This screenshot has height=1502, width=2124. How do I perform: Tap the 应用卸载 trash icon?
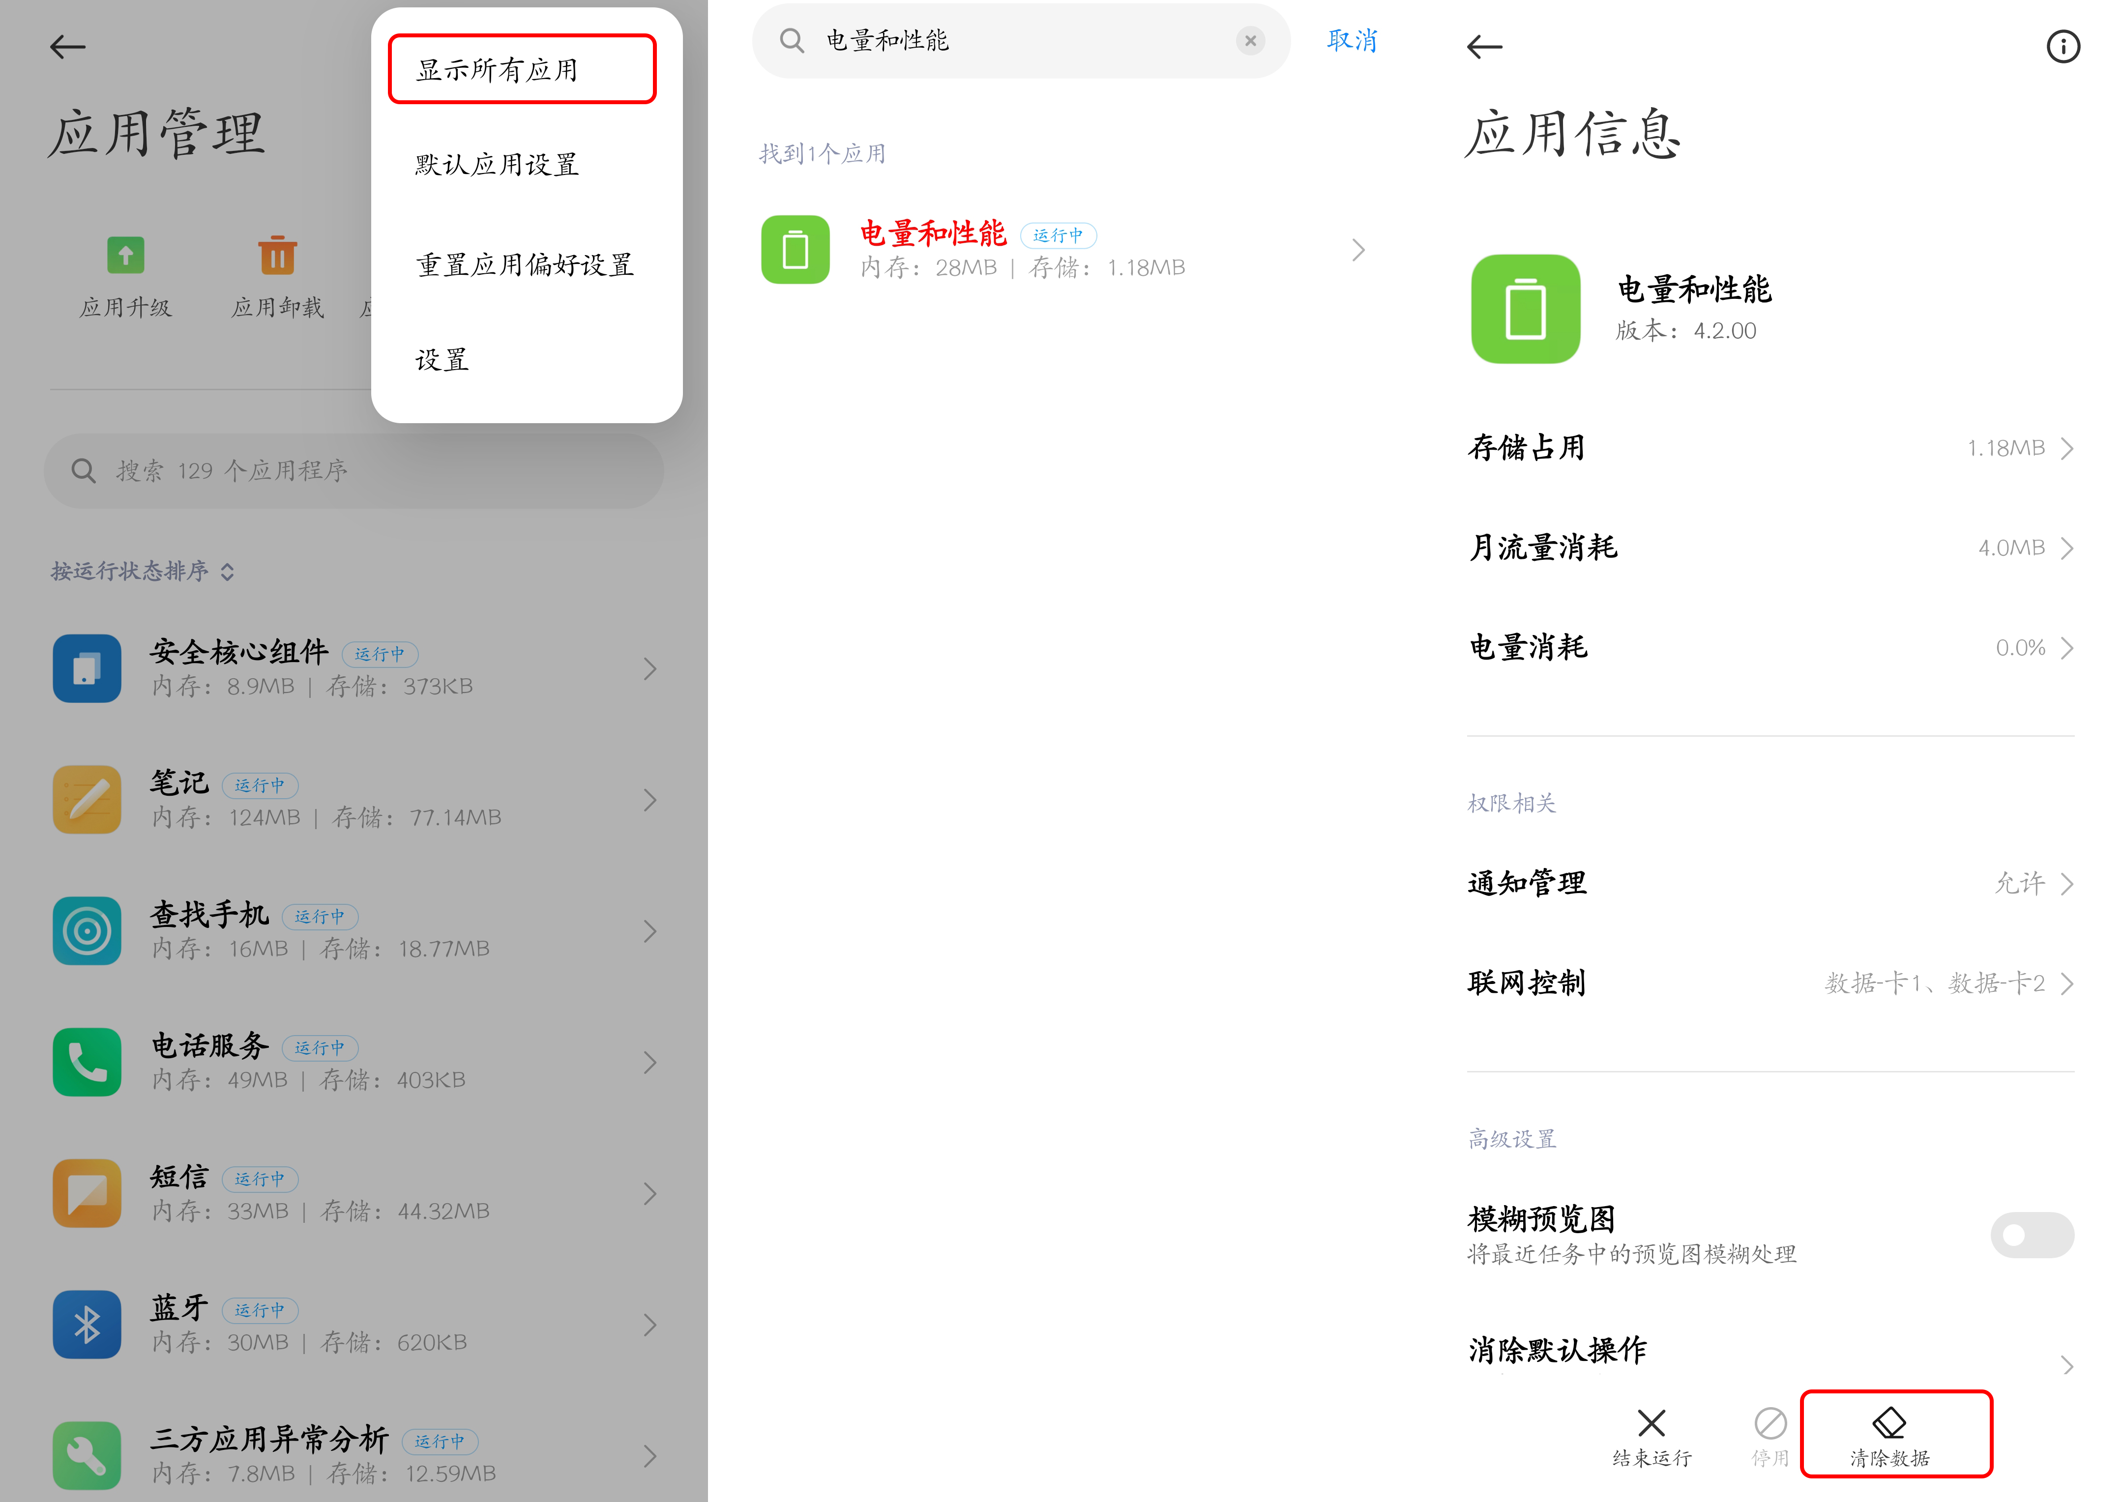pos(277,256)
